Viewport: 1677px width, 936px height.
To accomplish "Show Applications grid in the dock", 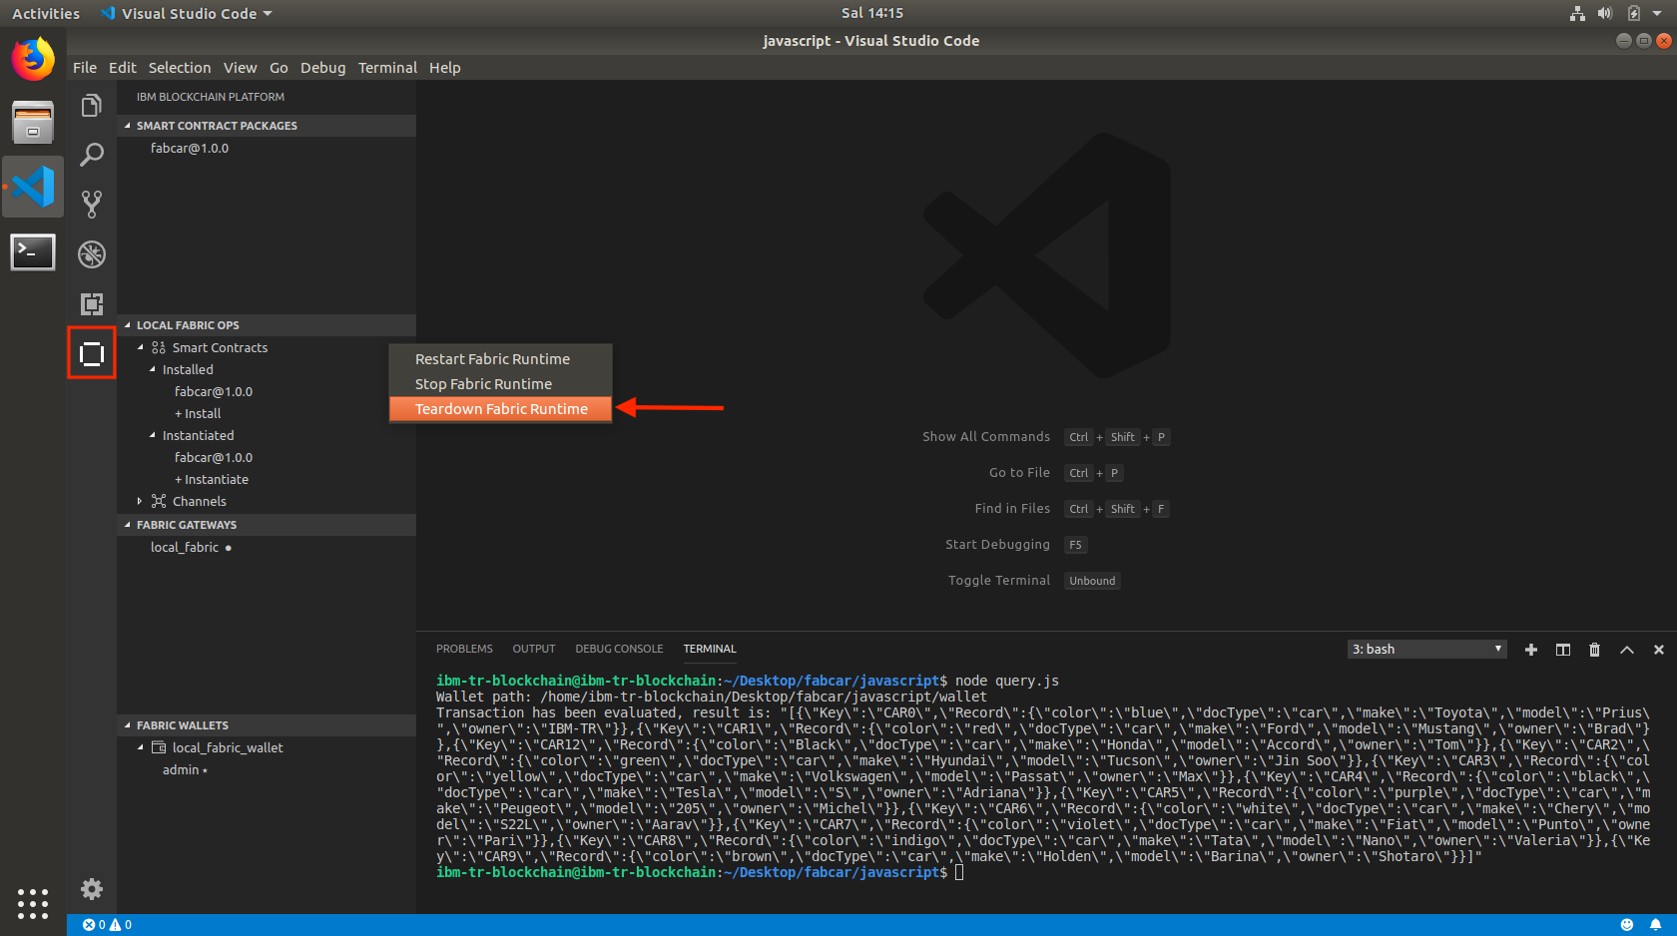I will 33,904.
